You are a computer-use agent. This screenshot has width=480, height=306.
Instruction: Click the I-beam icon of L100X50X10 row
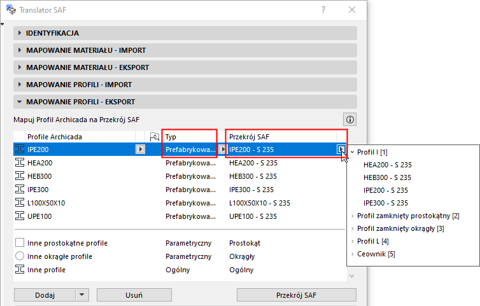(20, 202)
